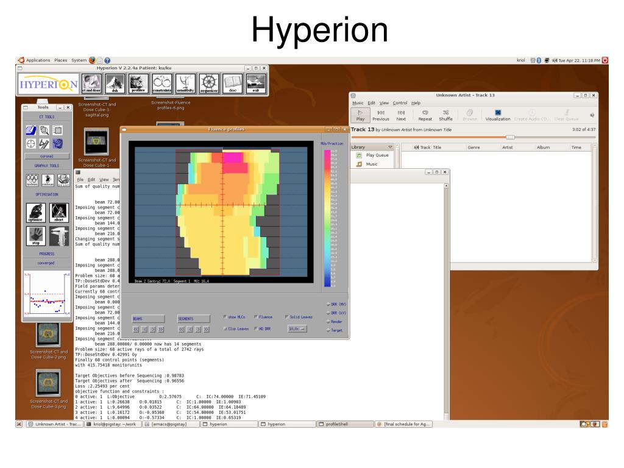Select the blue 3D volume CT tool
This screenshot has height=468, width=624.
[58, 144]
